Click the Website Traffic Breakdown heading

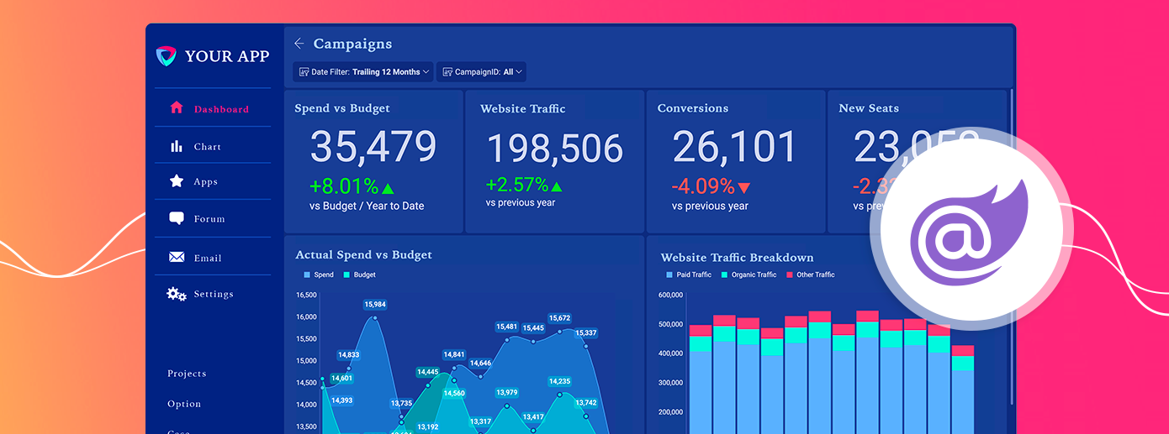738,258
